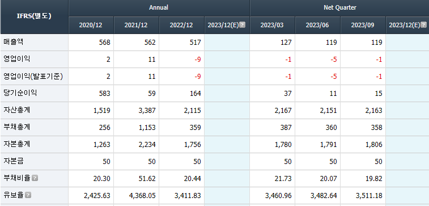Viewport: 429px width, 206px height.
Task: Click the help icon beside Annual 2023/12(E)
Action: click(242, 25)
